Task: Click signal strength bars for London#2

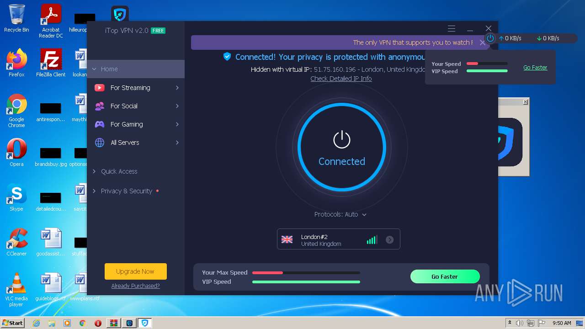Action: [372, 240]
